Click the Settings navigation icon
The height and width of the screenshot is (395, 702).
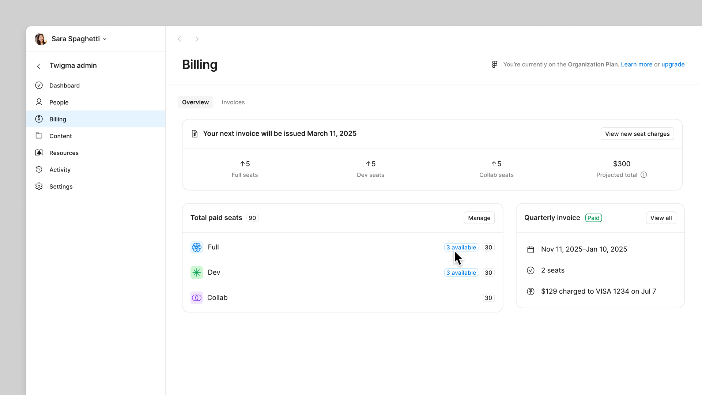[39, 187]
